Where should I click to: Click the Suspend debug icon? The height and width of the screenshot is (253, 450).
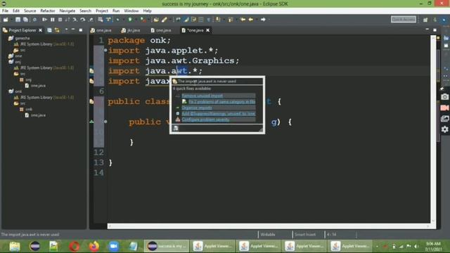tap(53, 20)
